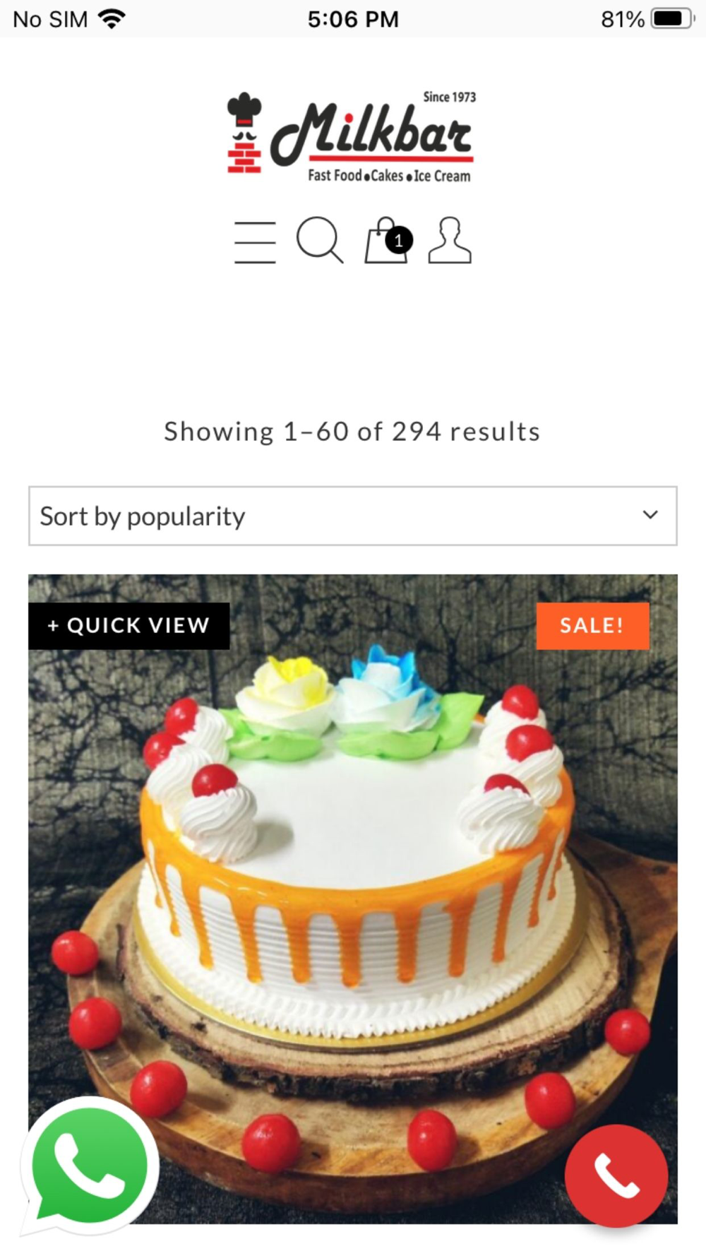Click the orange SALE! badge

tap(592, 625)
